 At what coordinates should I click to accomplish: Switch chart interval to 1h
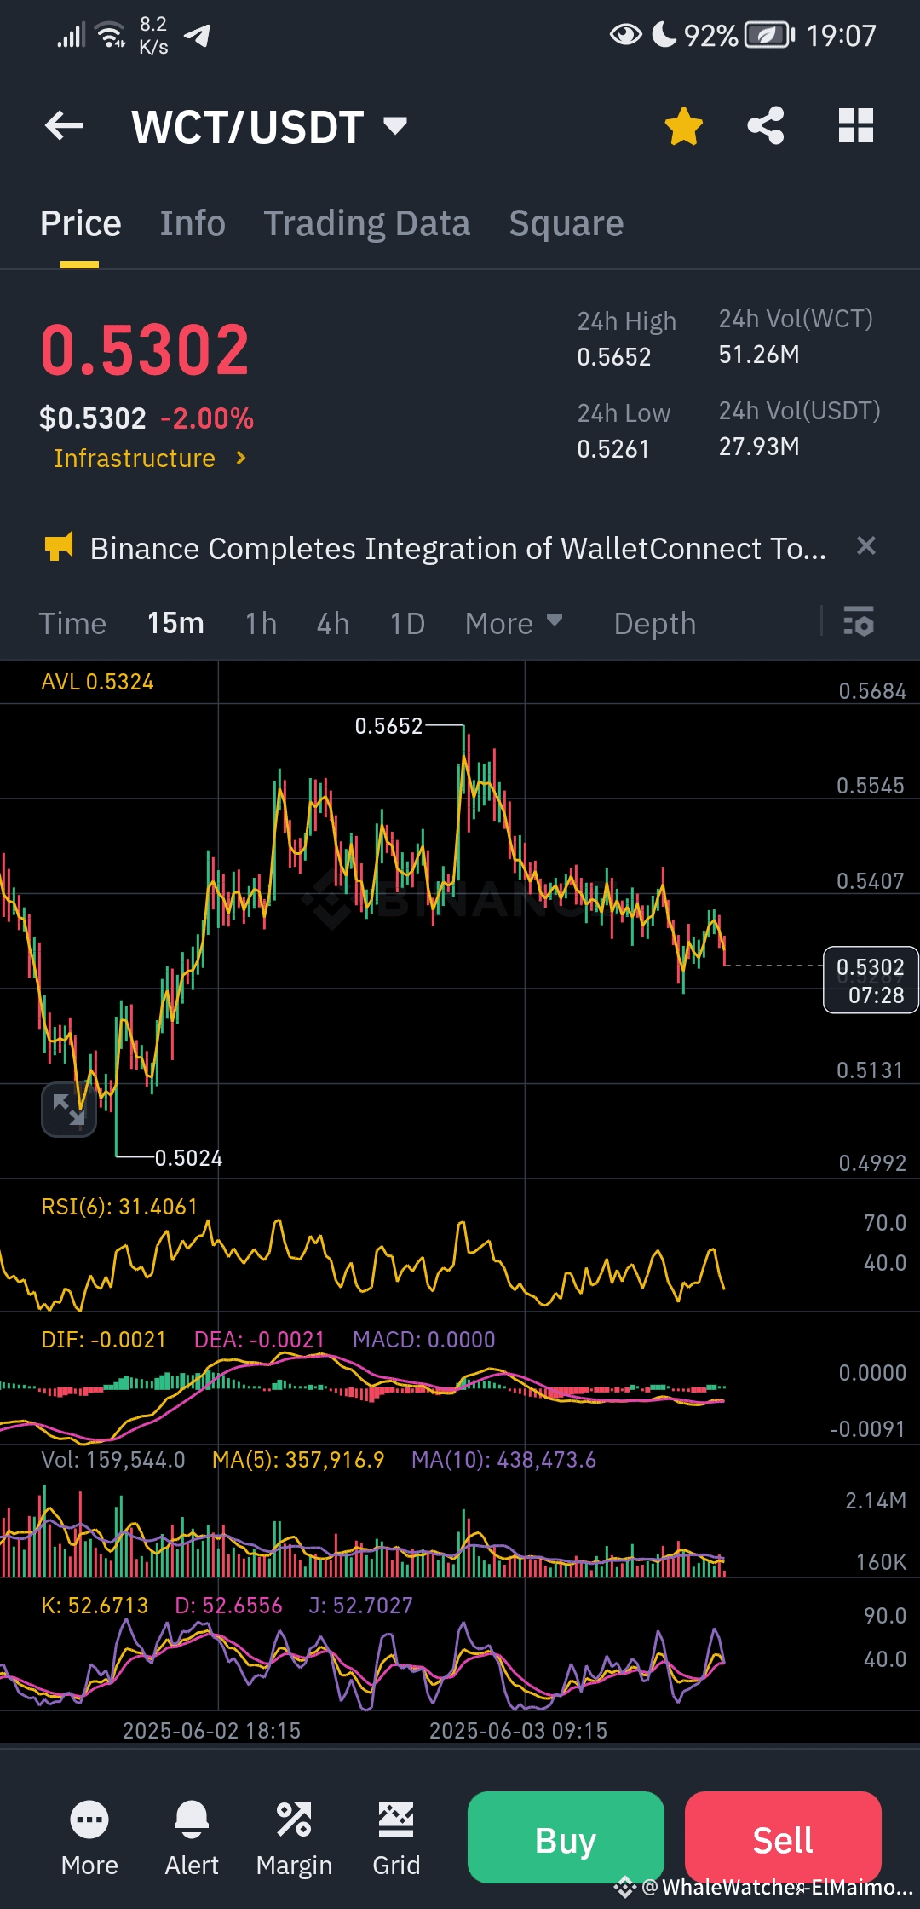click(262, 624)
